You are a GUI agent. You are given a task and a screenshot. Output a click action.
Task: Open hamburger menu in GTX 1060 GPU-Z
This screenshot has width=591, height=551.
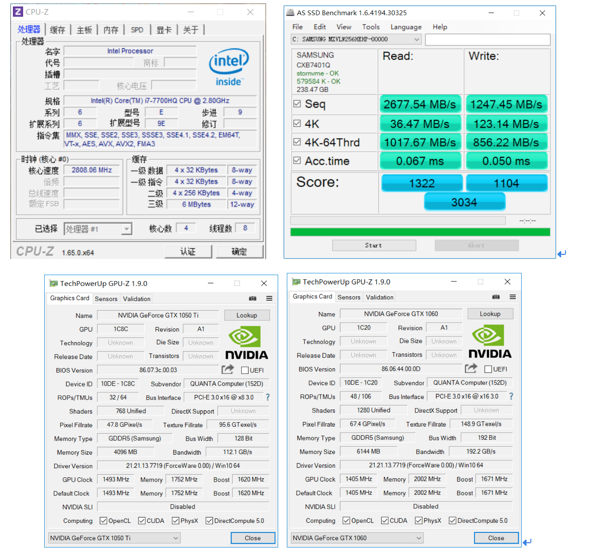pyautogui.click(x=513, y=297)
